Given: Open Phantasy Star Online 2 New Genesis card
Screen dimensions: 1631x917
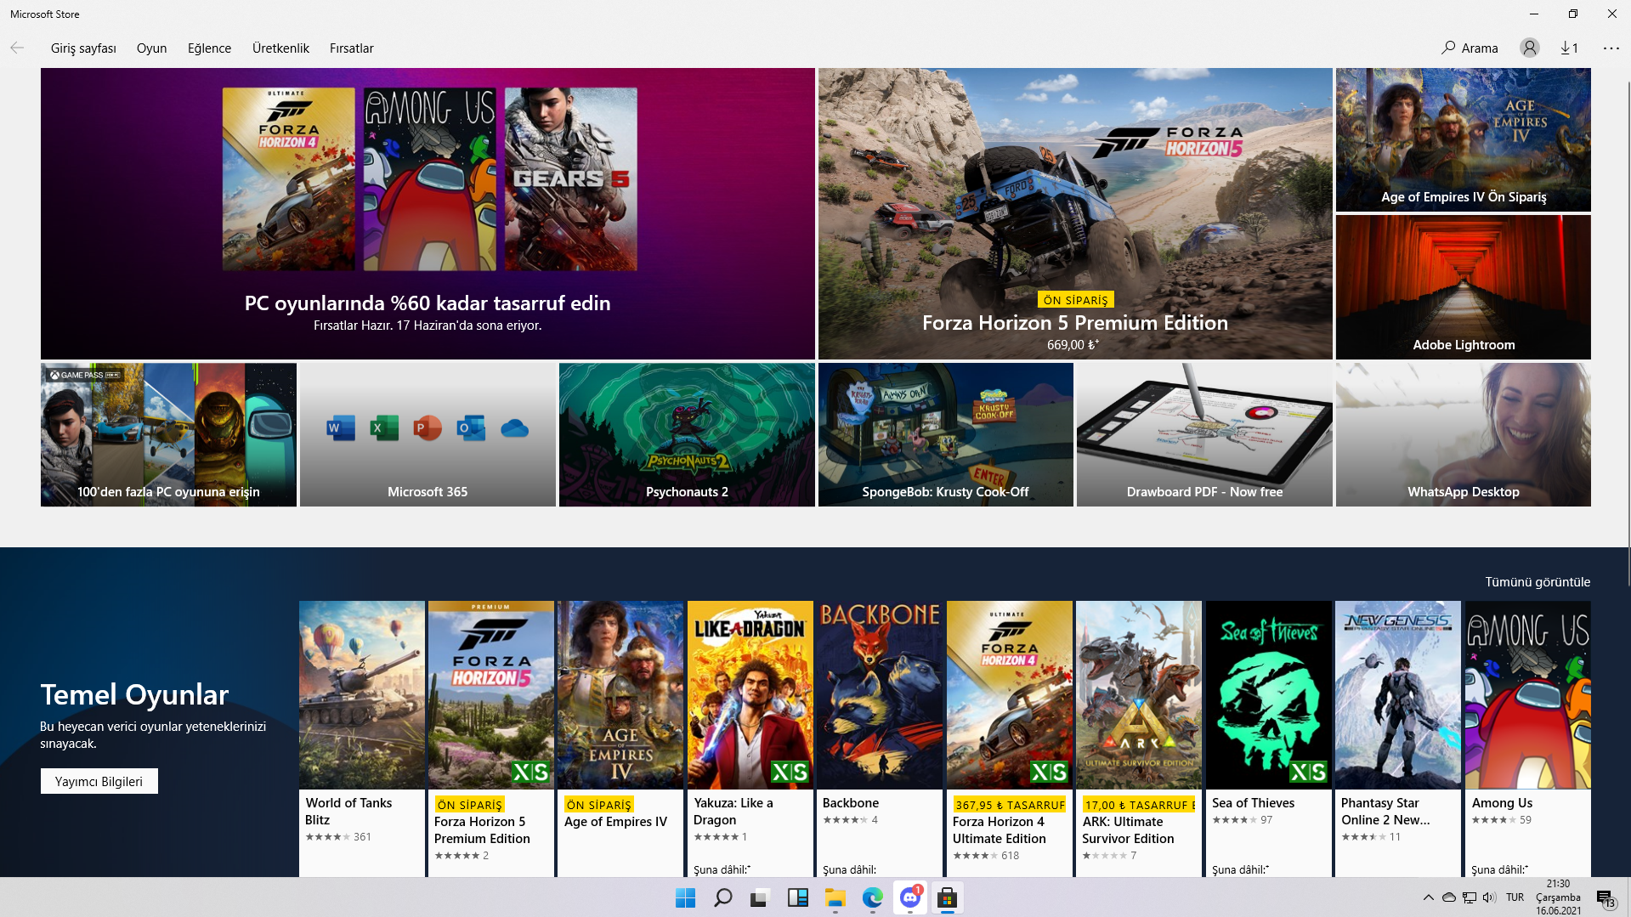Looking at the screenshot, I should (1398, 739).
